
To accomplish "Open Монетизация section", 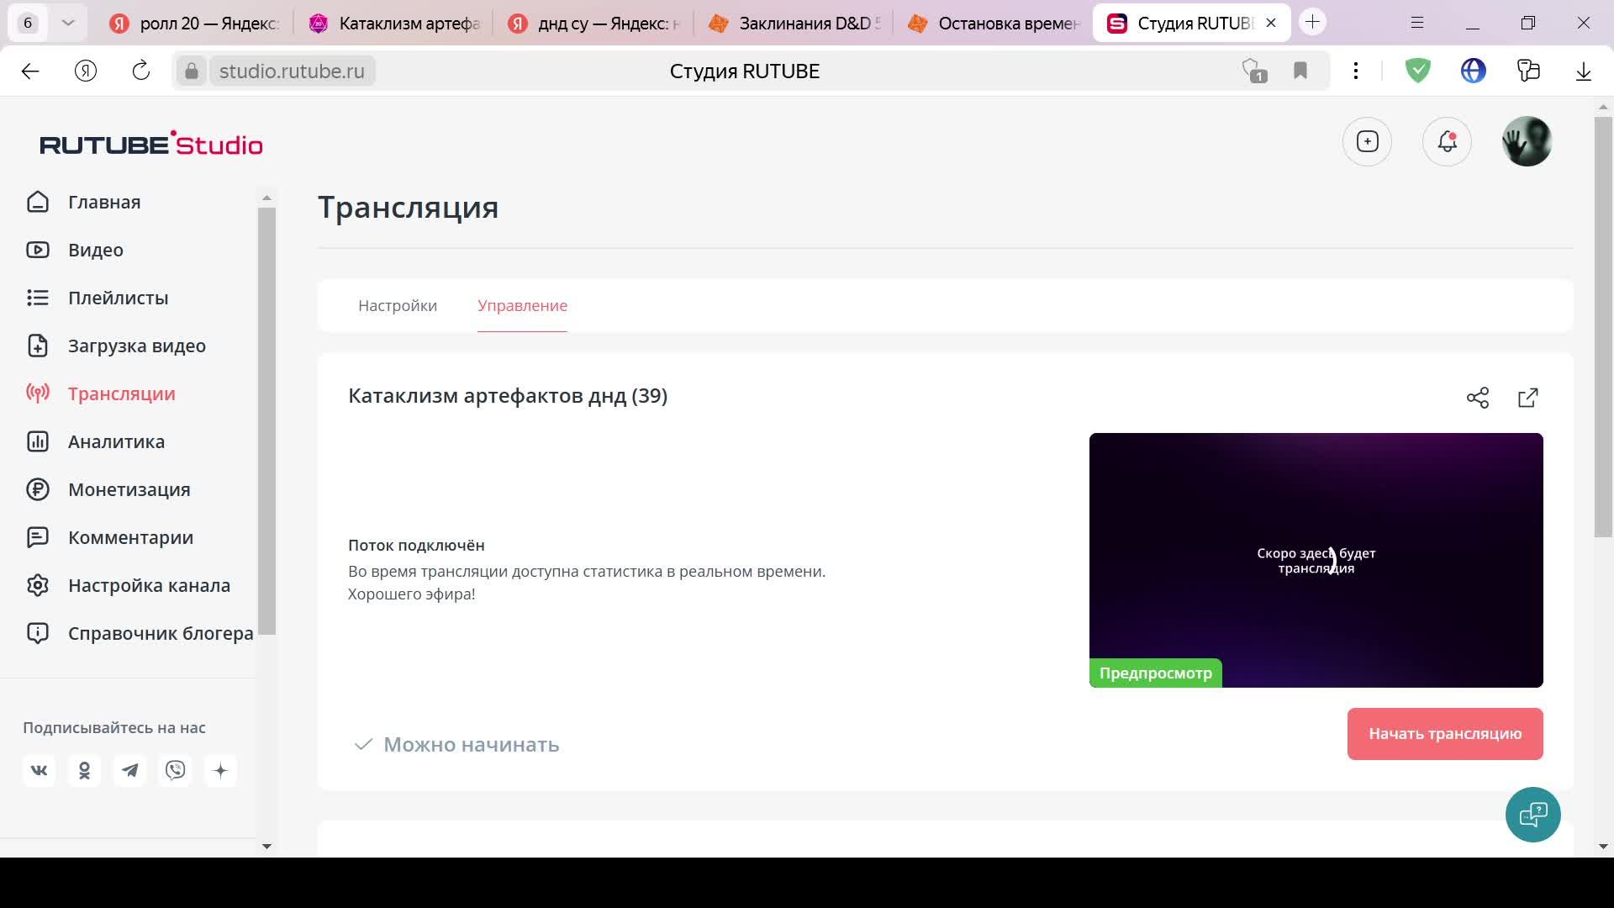I will (108, 489).
